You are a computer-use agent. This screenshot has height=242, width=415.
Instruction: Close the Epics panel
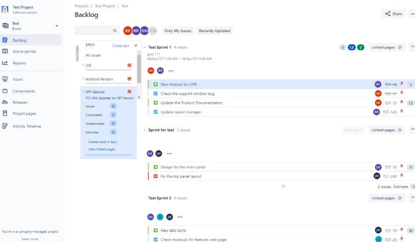click(x=136, y=46)
